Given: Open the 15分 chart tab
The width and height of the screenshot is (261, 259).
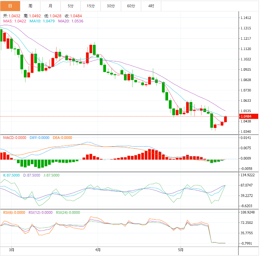Looking at the screenshot, I should click(x=91, y=6).
